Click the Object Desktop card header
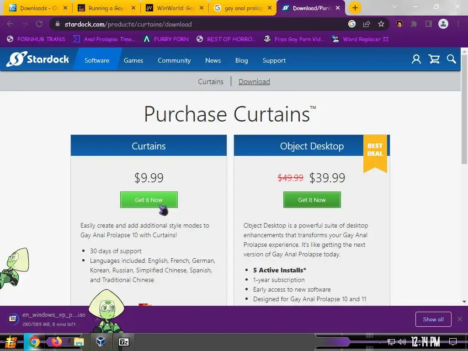Image resolution: width=468 pixels, height=351 pixels. [x=312, y=146]
